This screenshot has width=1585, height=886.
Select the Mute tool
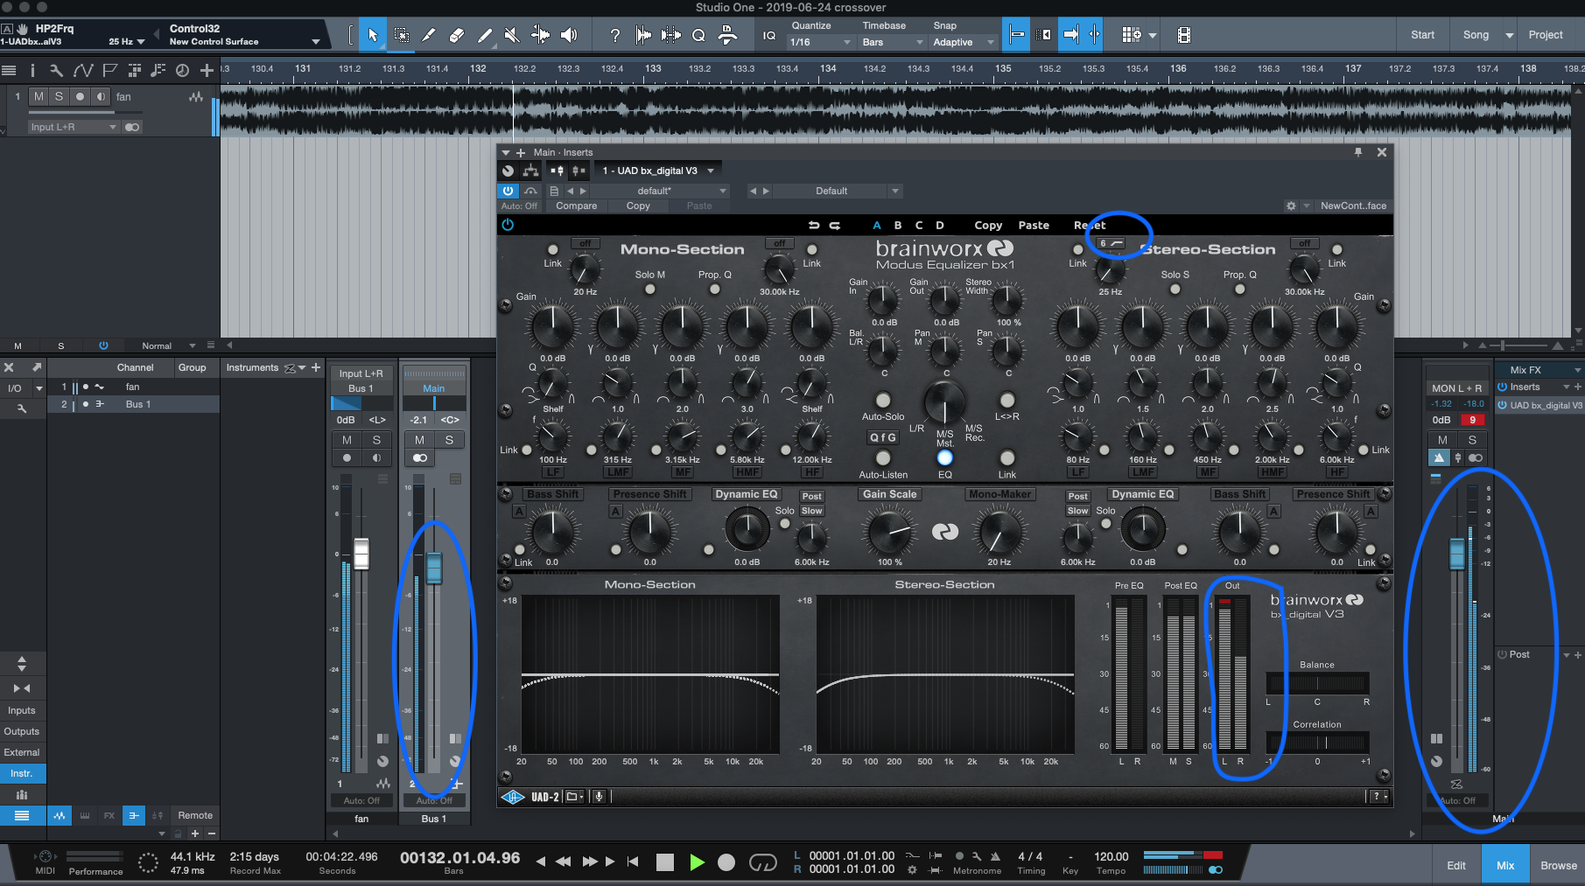512,35
